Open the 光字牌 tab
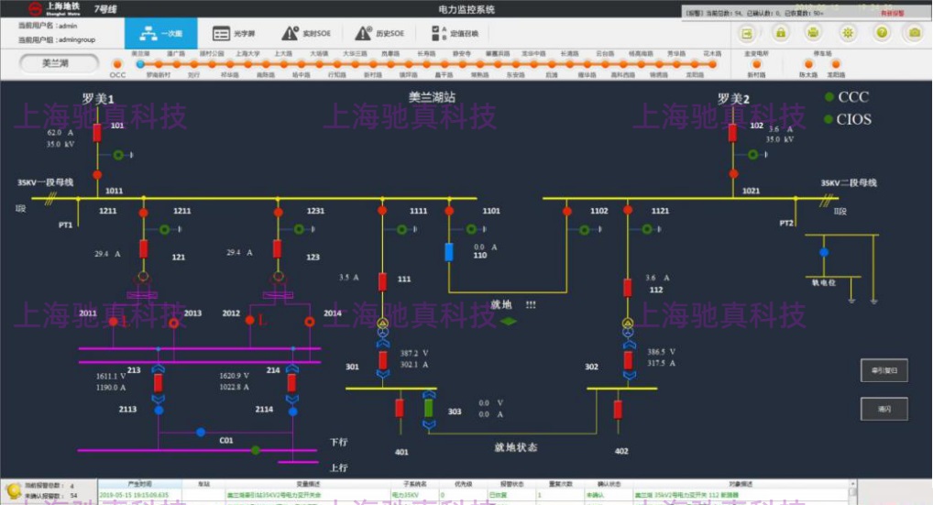The width and height of the screenshot is (933, 505). tap(234, 33)
